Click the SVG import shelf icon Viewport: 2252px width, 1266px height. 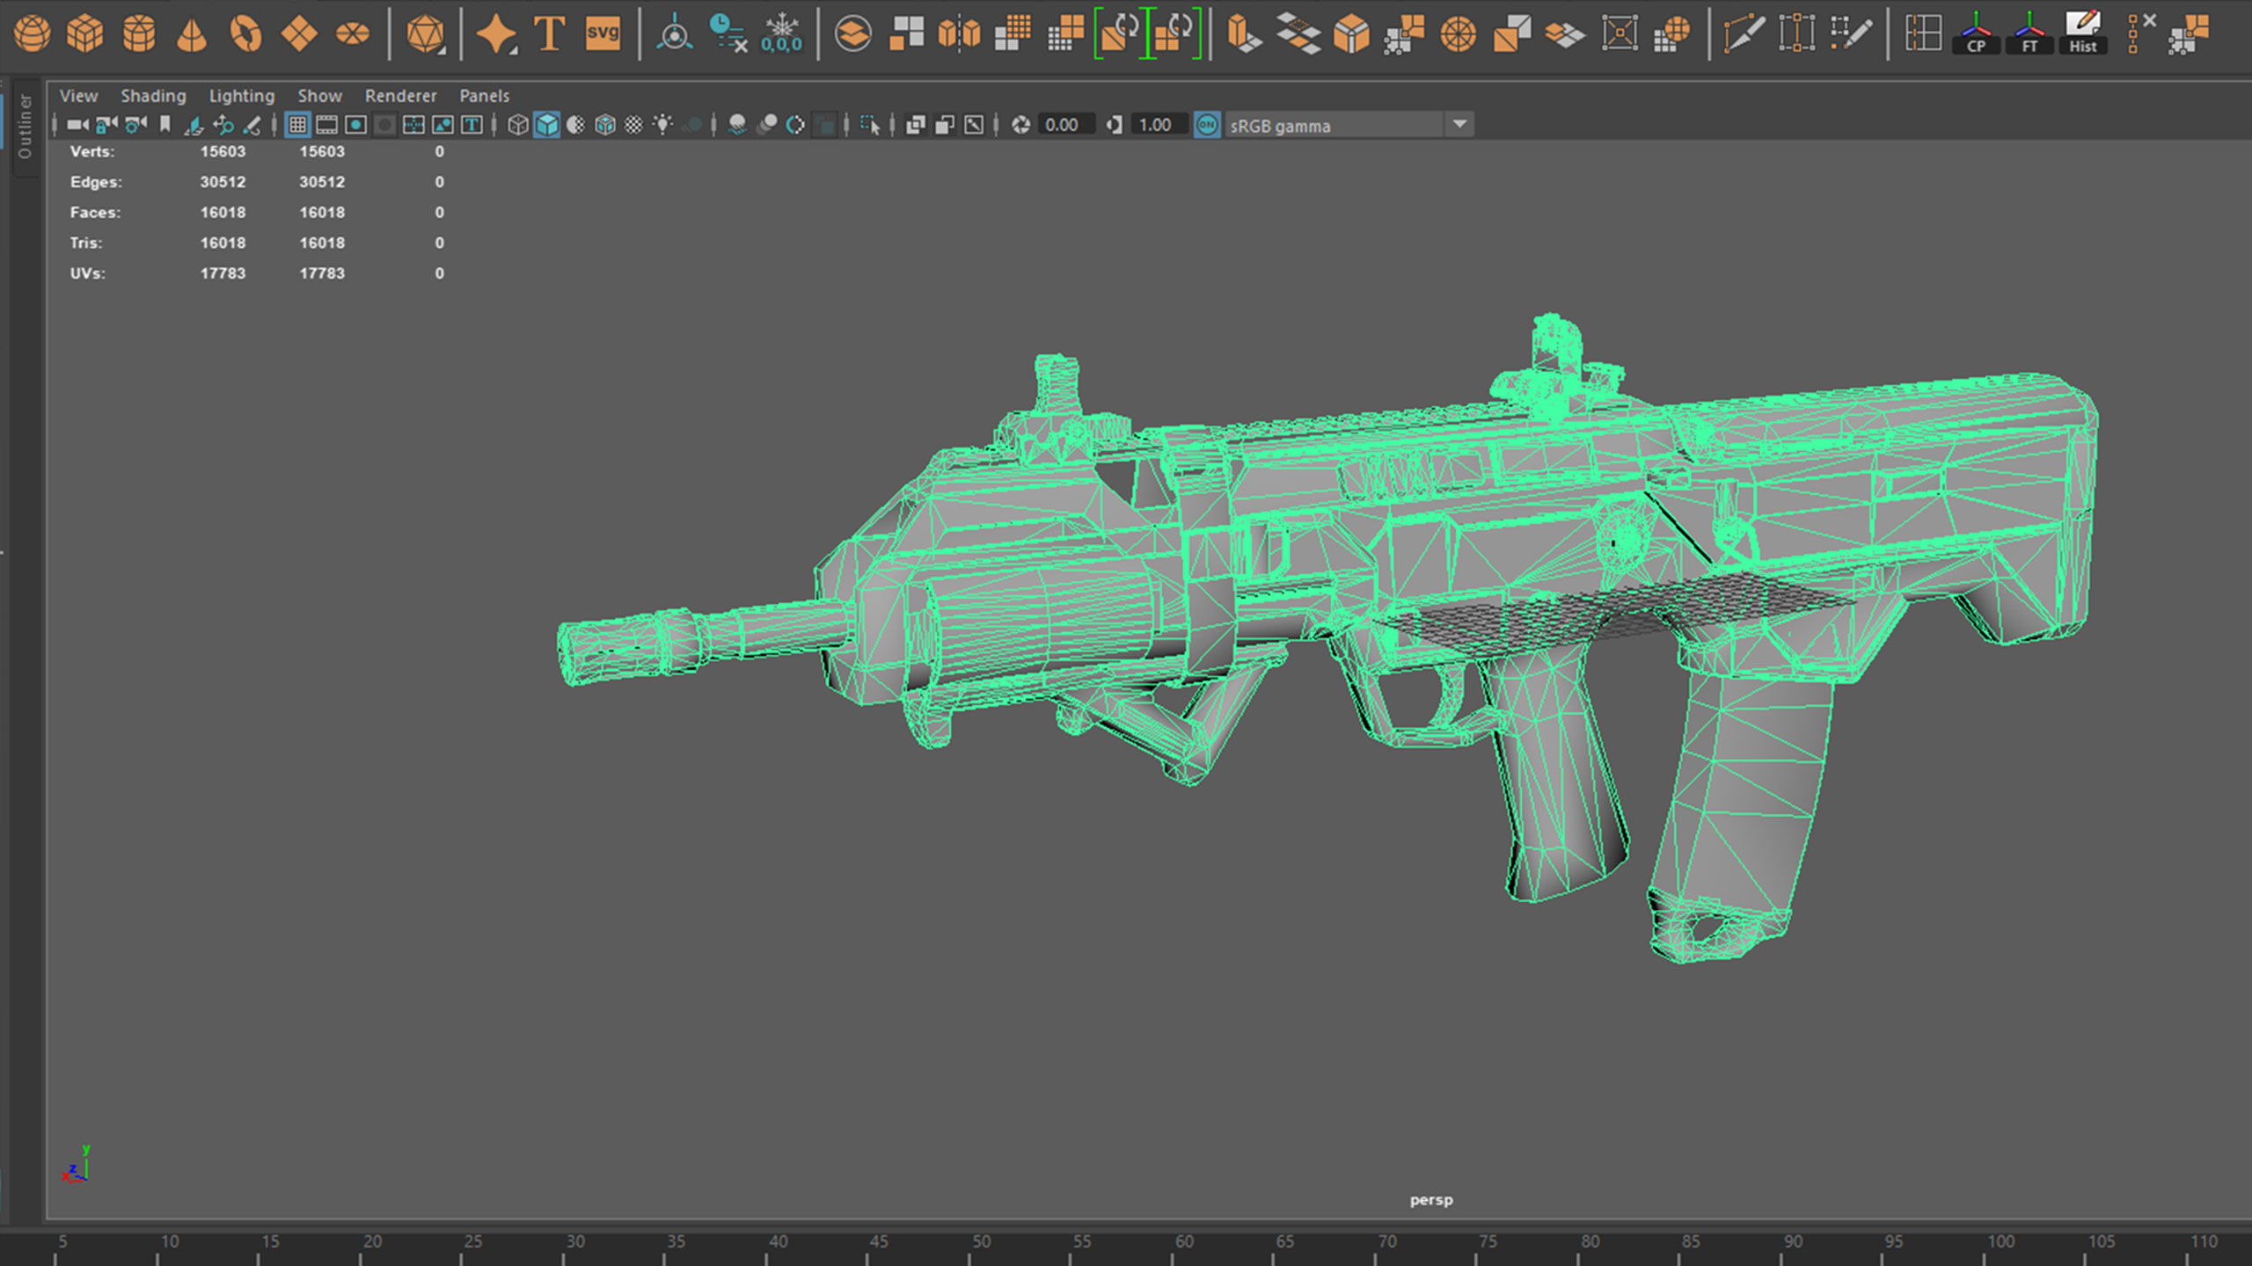click(603, 34)
